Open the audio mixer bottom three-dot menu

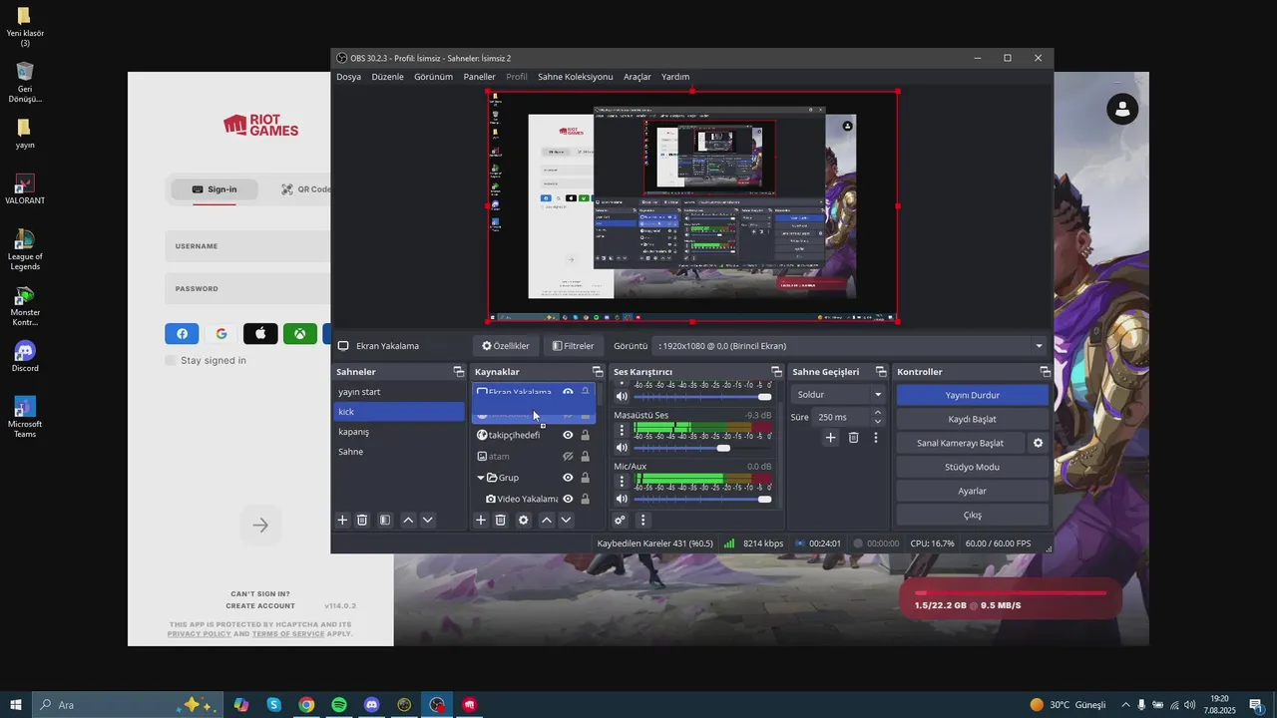point(642,520)
